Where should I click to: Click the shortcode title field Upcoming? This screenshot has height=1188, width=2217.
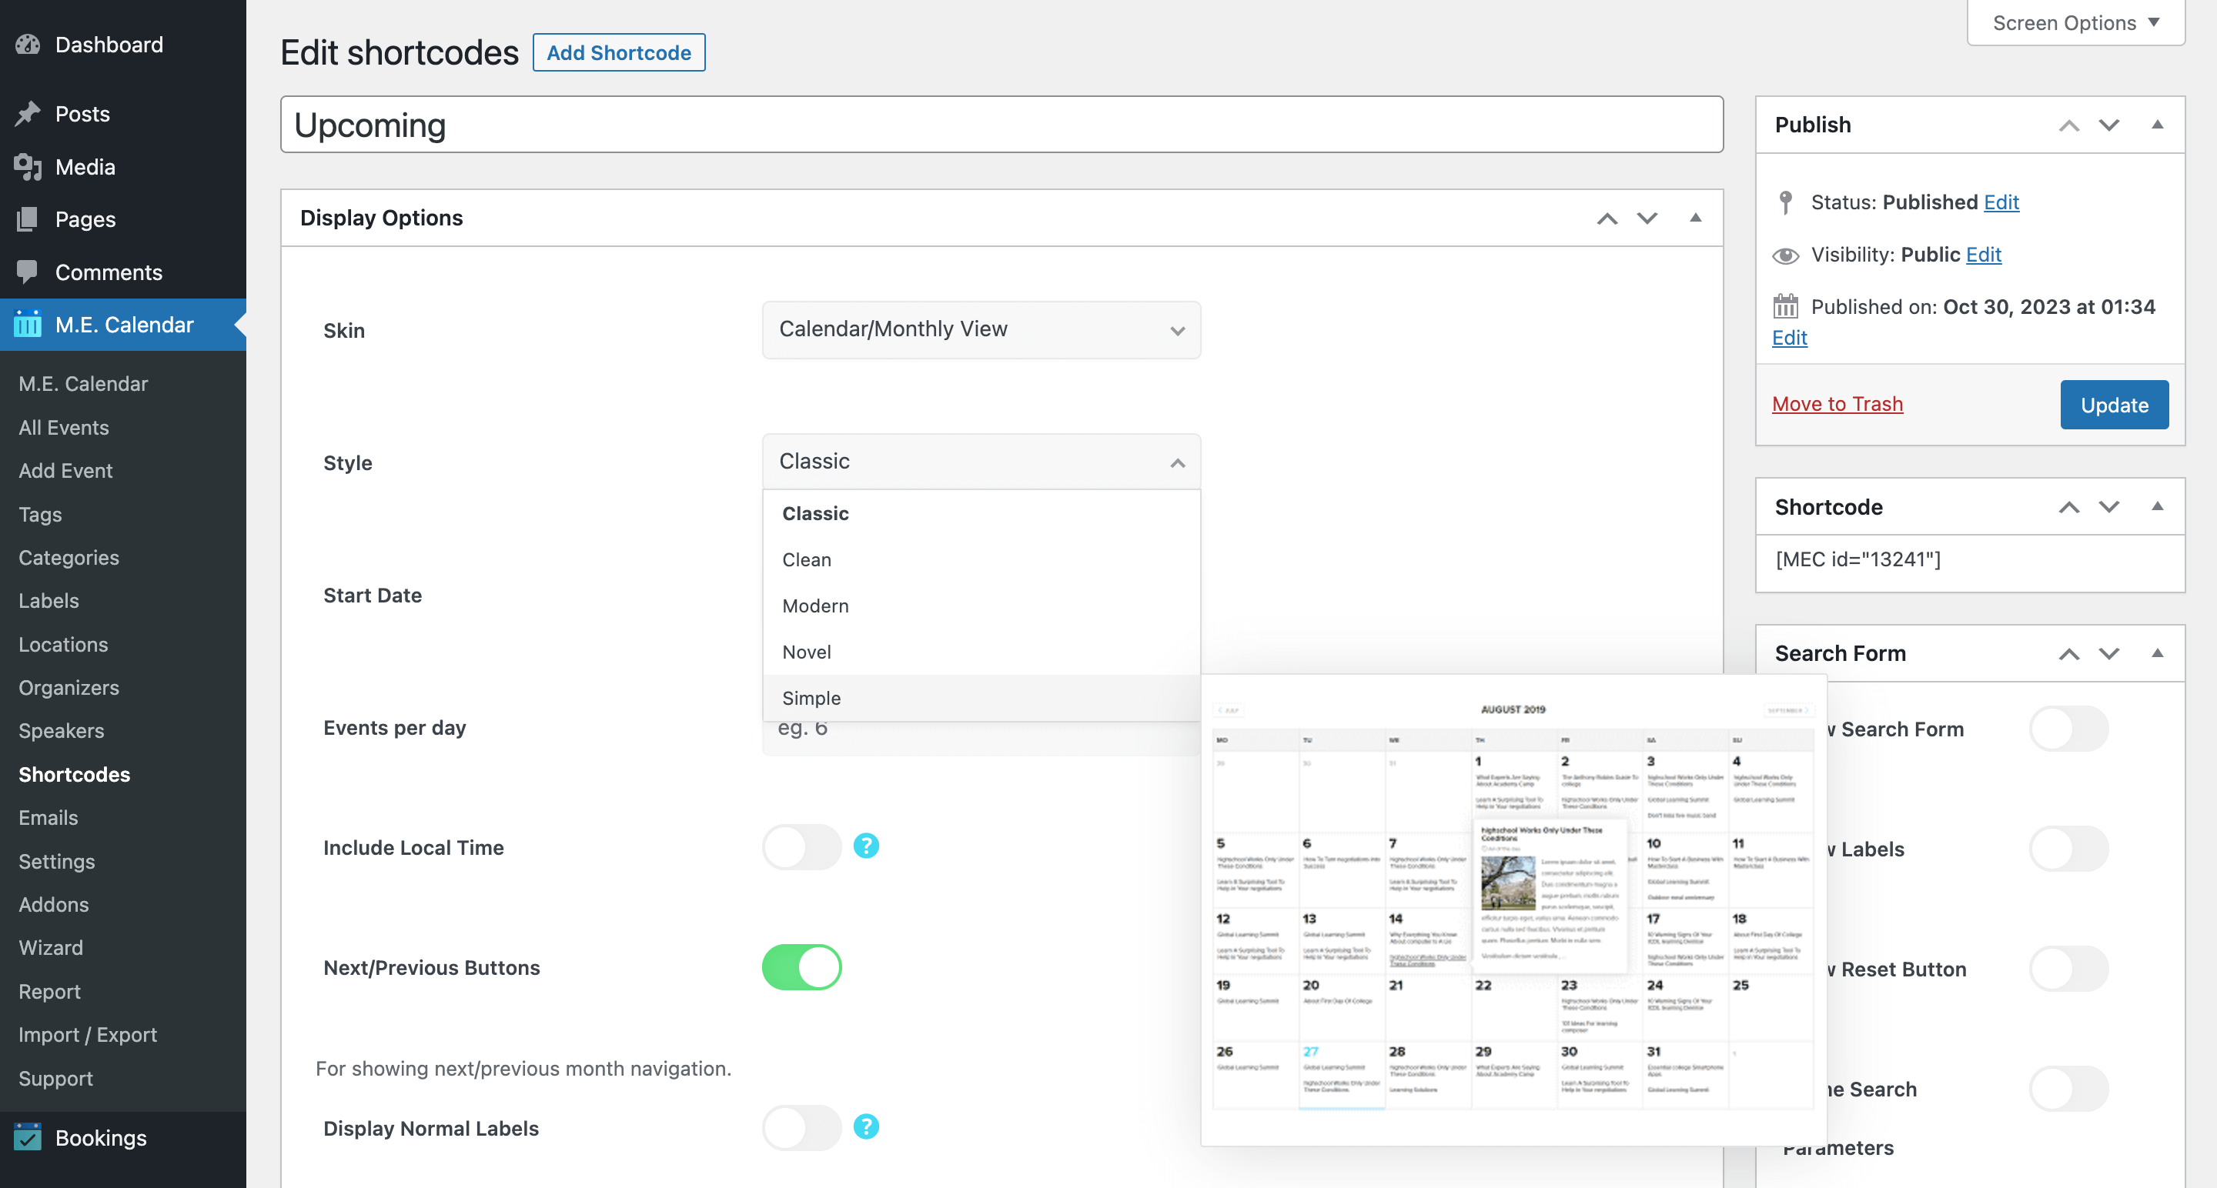(1001, 125)
